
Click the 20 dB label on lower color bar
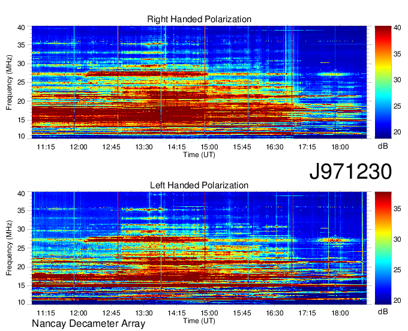pyautogui.click(x=397, y=300)
